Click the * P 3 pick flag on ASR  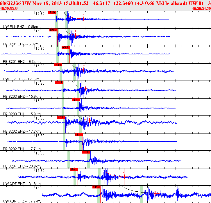pos(96,187)
